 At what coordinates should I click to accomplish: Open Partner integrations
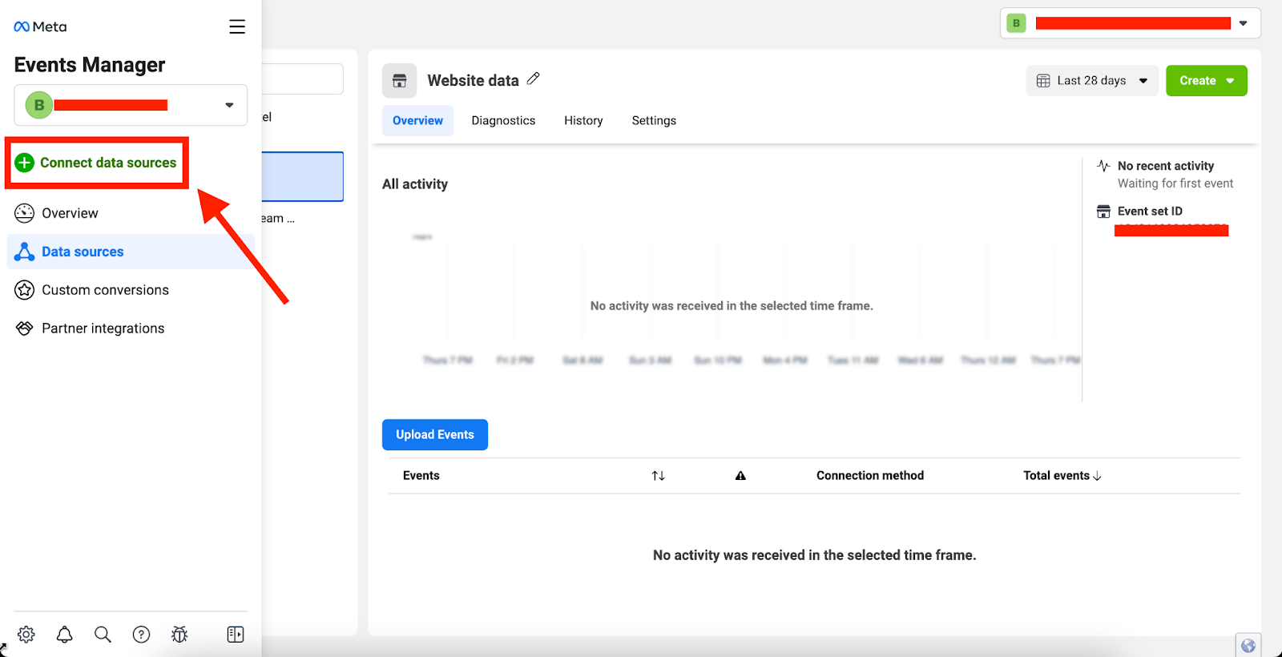point(131,328)
